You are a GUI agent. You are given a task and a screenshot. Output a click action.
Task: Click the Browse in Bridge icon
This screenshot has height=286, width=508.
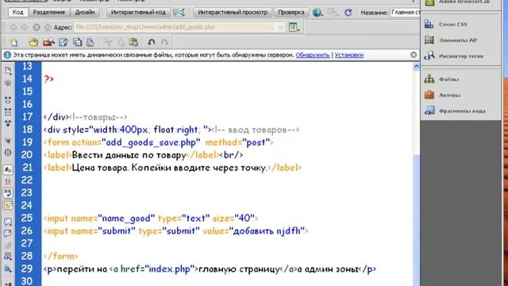point(49,42)
